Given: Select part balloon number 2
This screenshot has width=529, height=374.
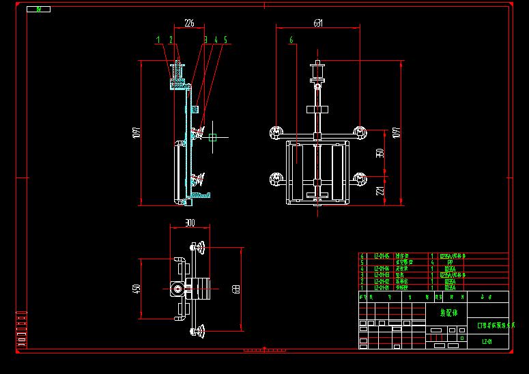Looking at the screenshot, I should pyautogui.click(x=171, y=40).
